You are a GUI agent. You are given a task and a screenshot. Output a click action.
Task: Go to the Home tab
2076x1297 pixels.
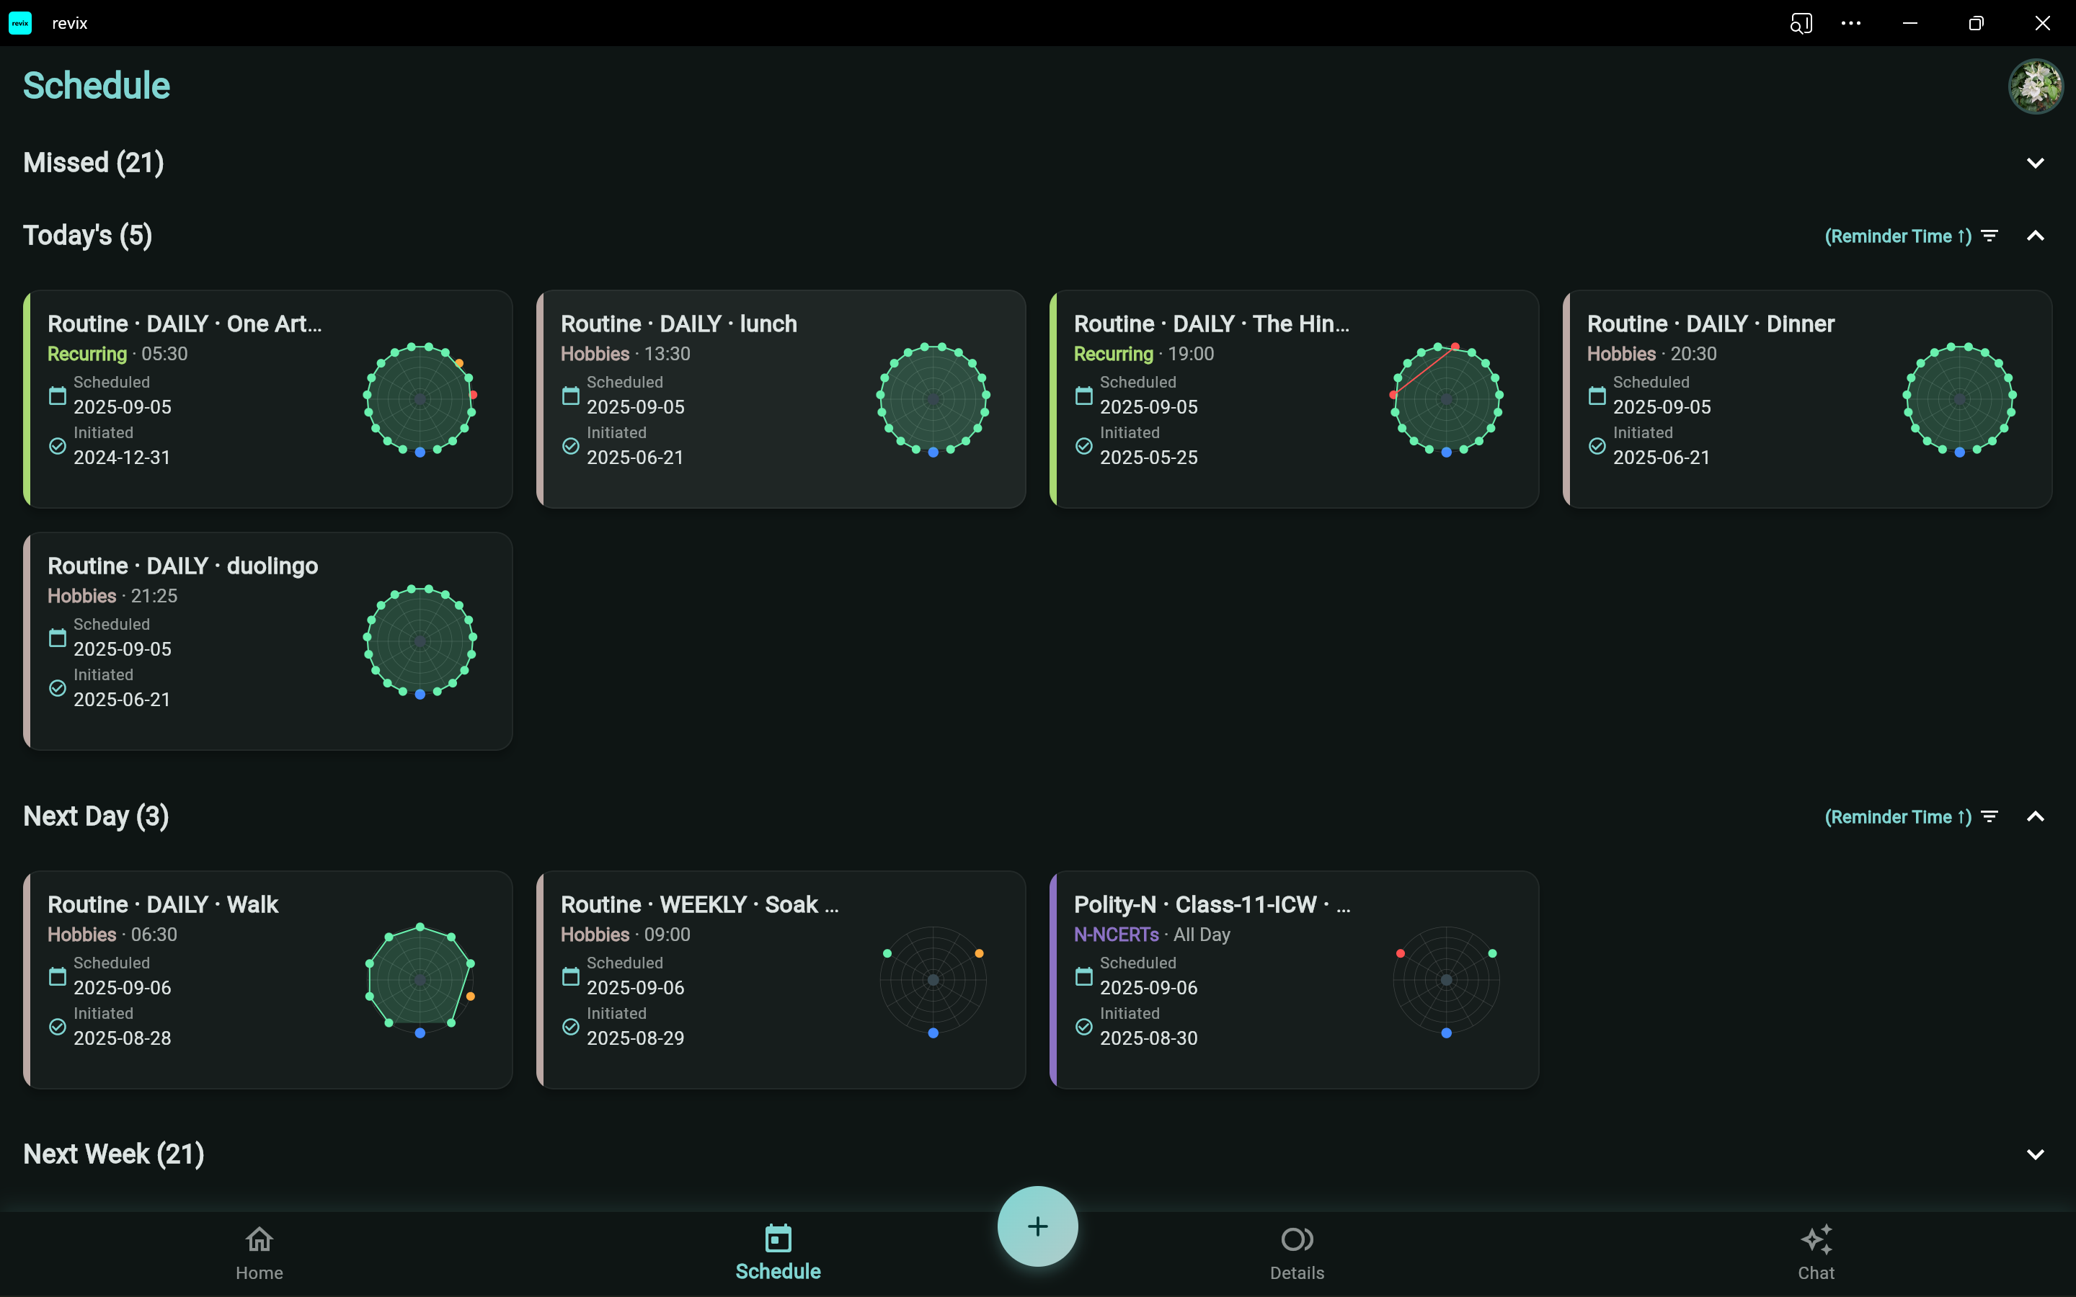(x=259, y=1252)
